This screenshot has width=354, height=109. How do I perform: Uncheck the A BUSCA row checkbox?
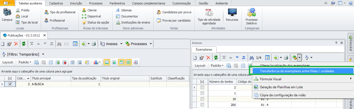pyautogui.click(x=10, y=84)
